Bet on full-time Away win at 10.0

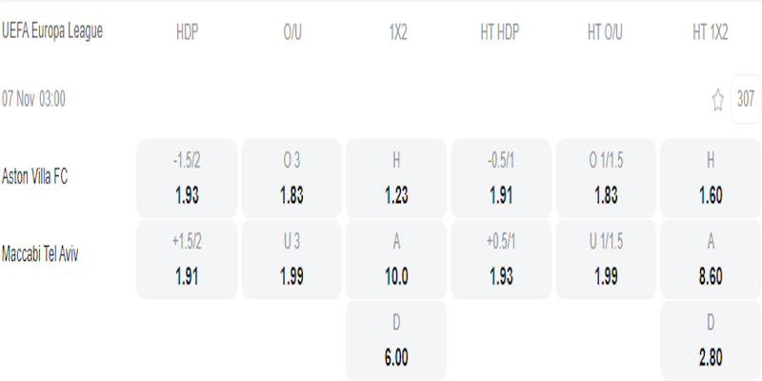point(396,259)
